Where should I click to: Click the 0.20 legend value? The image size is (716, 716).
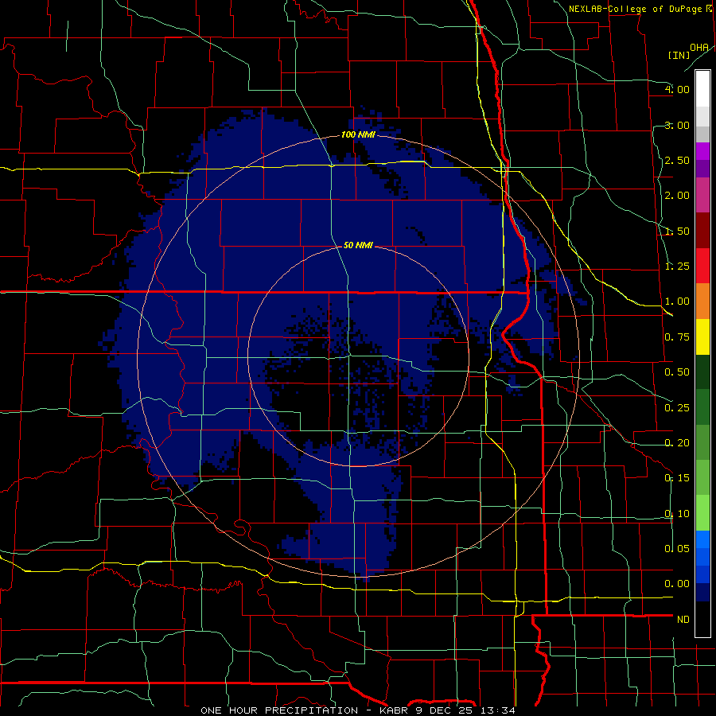[x=677, y=443]
